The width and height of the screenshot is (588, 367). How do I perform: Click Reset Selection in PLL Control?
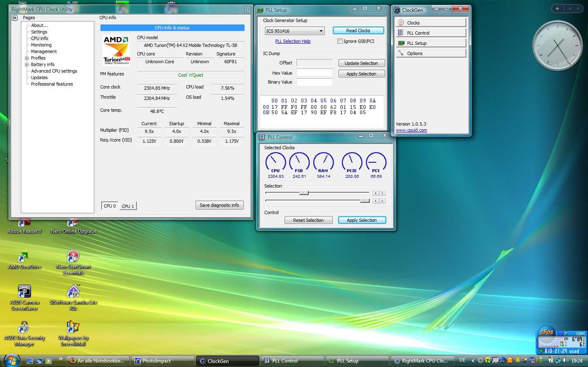coord(308,220)
